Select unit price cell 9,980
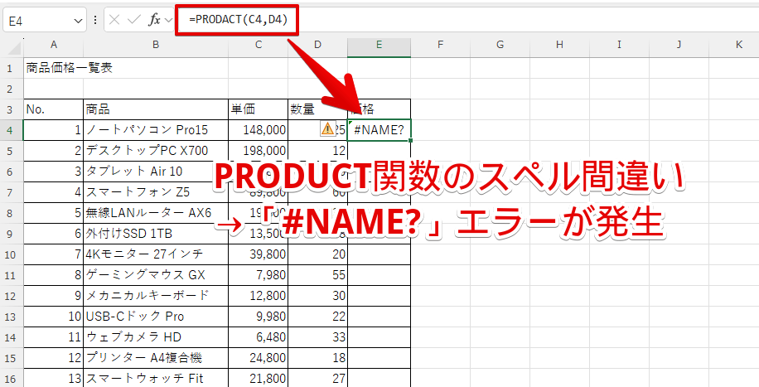The width and height of the screenshot is (759, 387). click(258, 317)
